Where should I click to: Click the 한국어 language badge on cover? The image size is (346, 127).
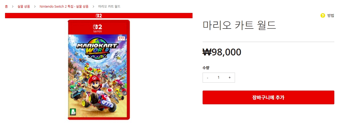pyautogui.click(x=121, y=38)
